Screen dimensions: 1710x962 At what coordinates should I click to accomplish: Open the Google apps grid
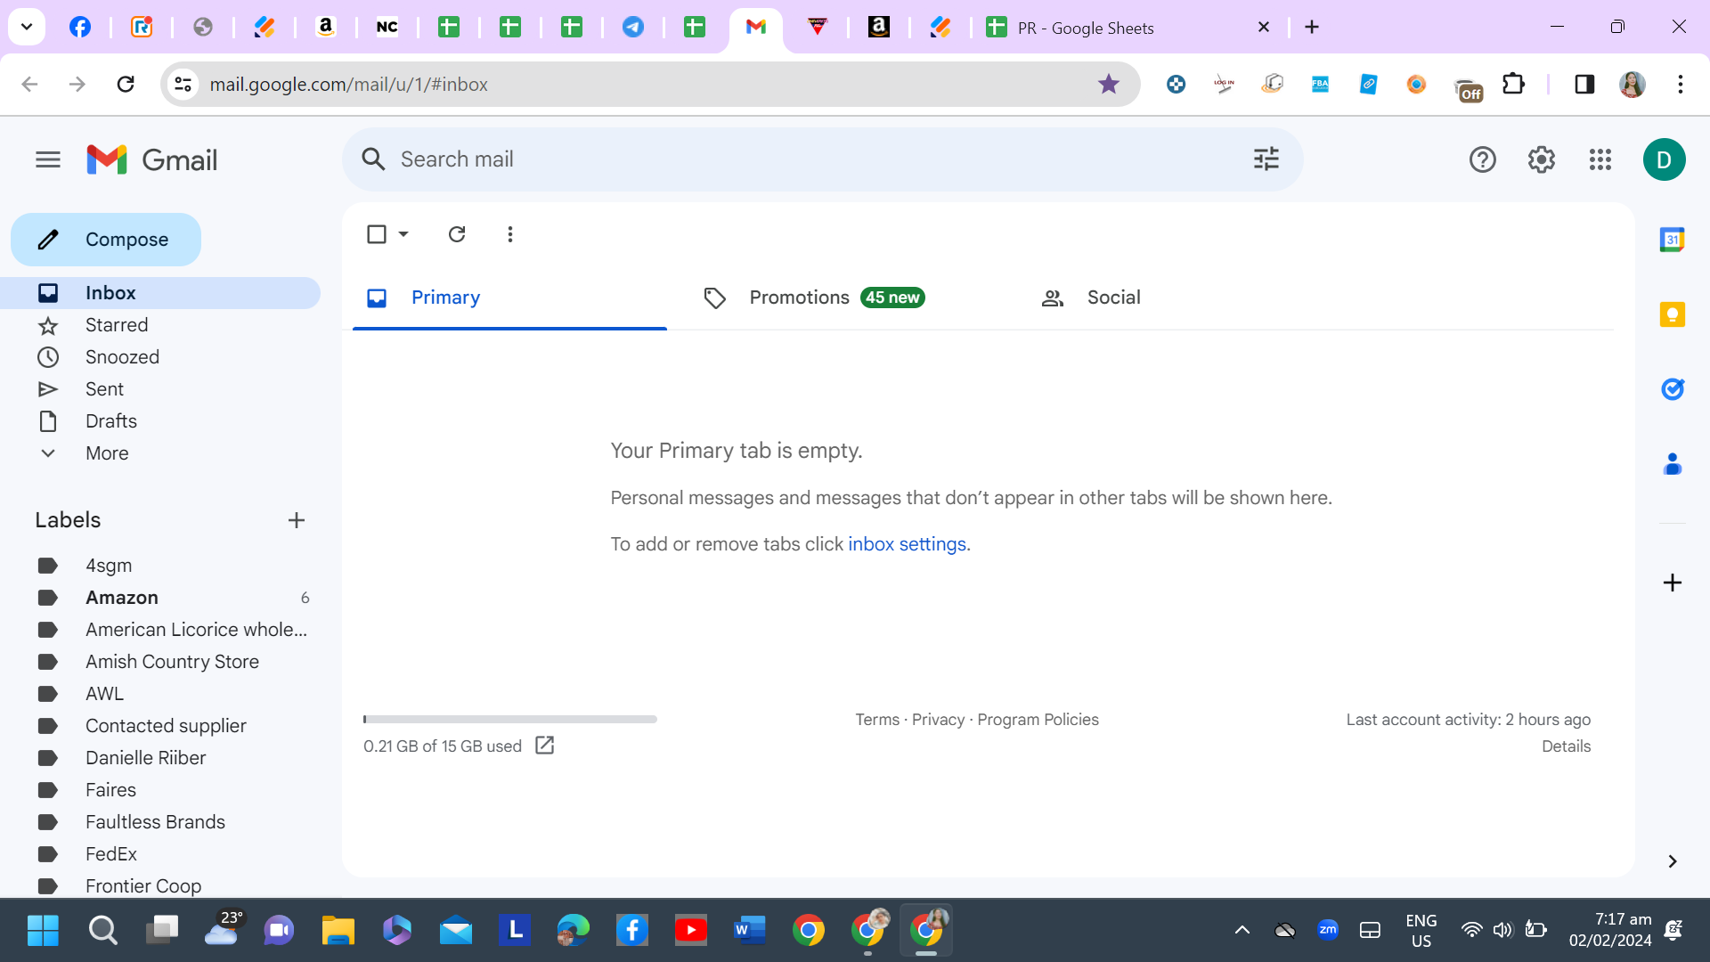(x=1600, y=159)
